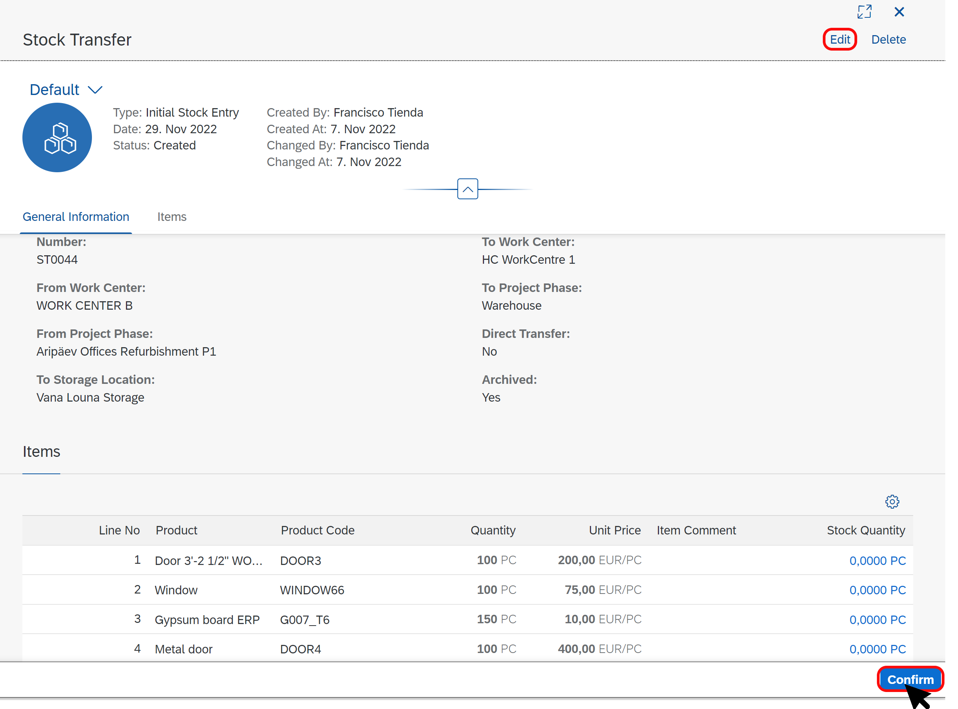Screen dimensions: 958x709
Task: Click the Quantity column header
Action: (493, 531)
